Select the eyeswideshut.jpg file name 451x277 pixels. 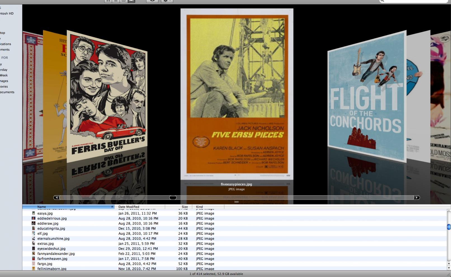point(51,249)
